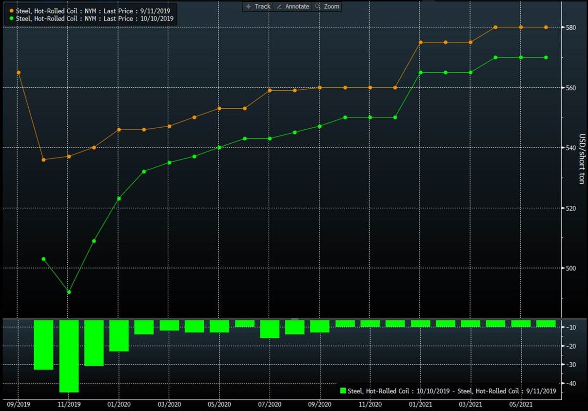Click the last green data point at 570

pos(546,58)
